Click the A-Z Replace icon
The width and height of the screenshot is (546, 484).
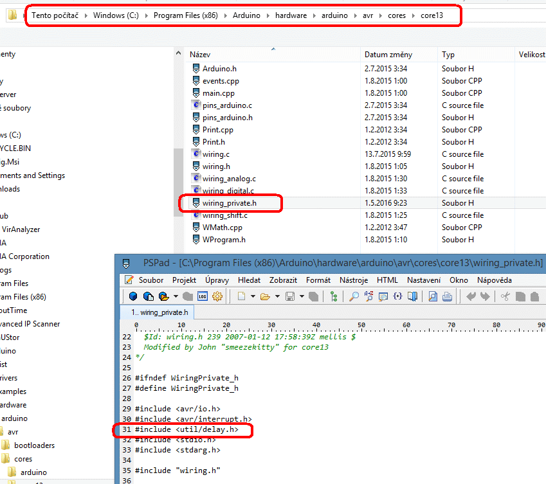[369, 296]
